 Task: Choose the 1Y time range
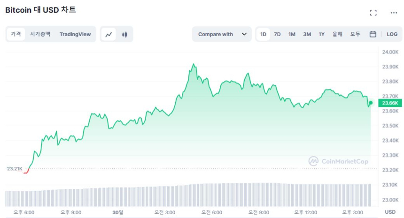tap(321, 34)
